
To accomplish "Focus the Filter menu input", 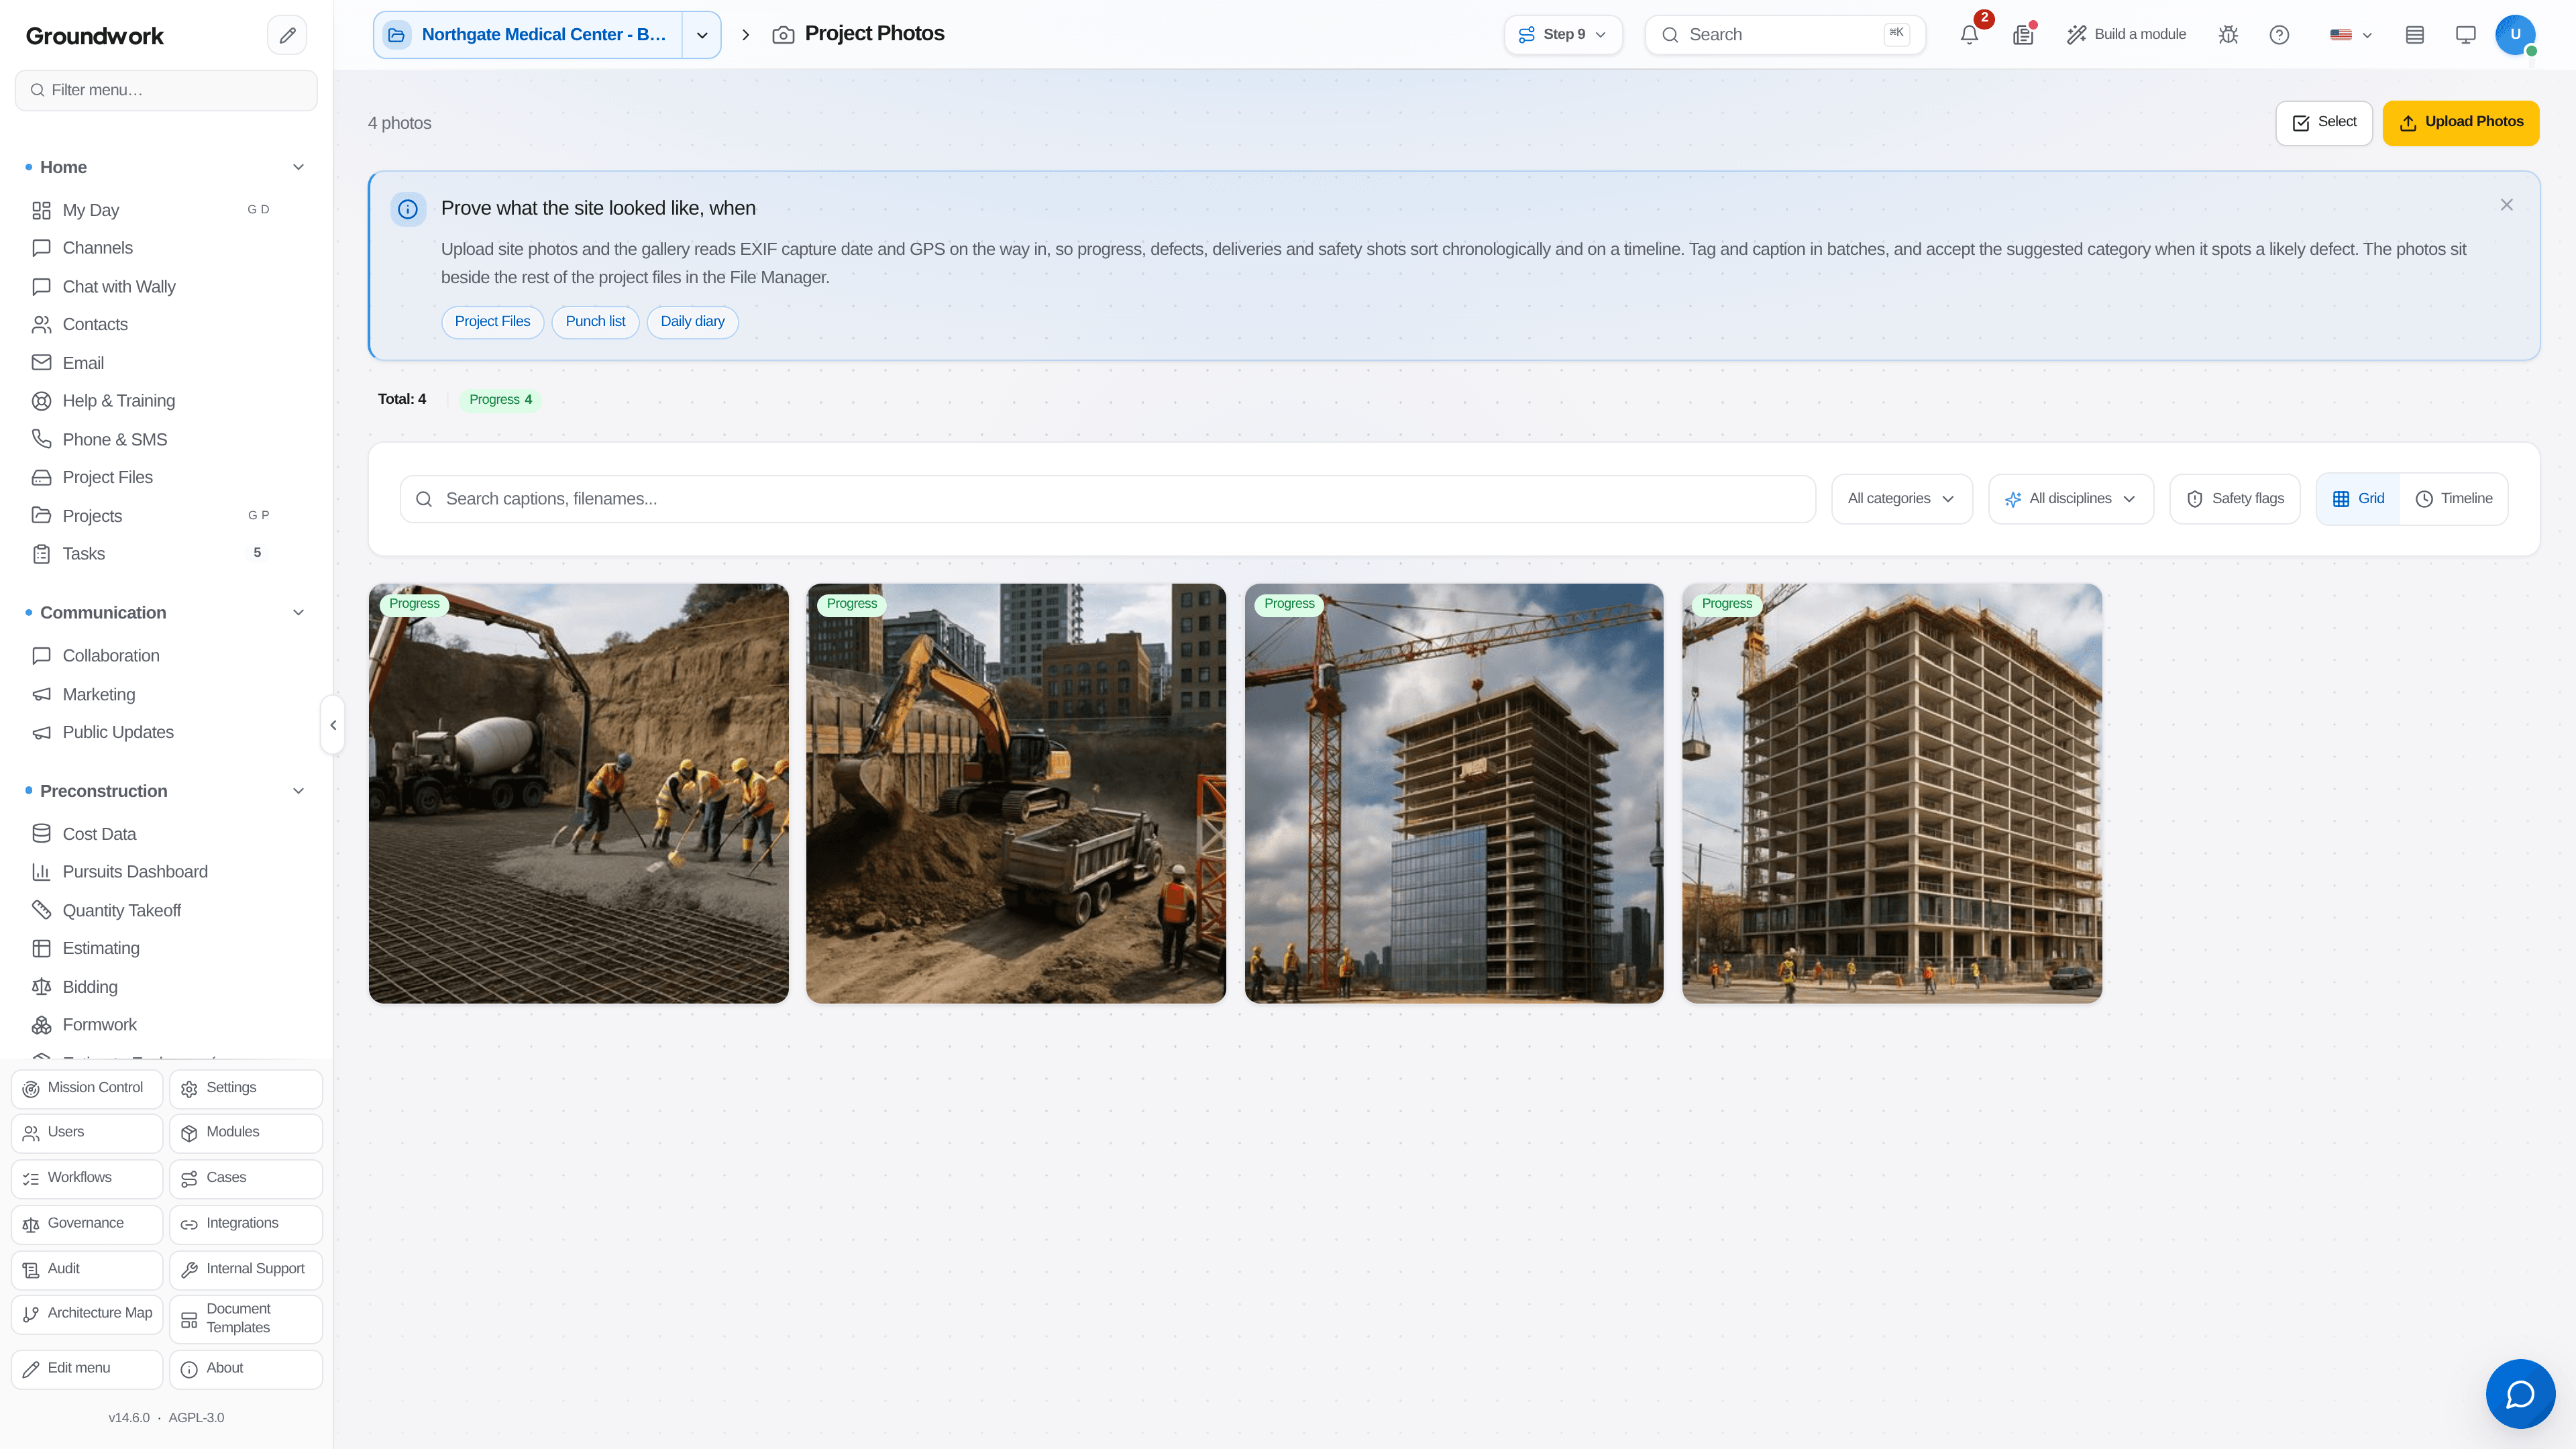I will pos(166,90).
